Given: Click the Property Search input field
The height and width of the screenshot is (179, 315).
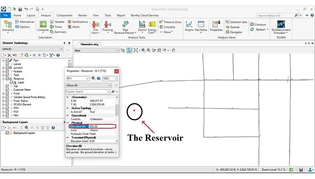Looking at the screenshot, I should point(88,92).
